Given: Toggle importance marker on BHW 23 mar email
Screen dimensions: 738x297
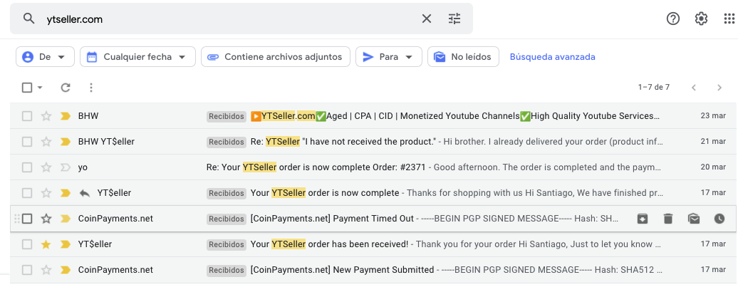Looking at the screenshot, I should click(x=66, y=116).
